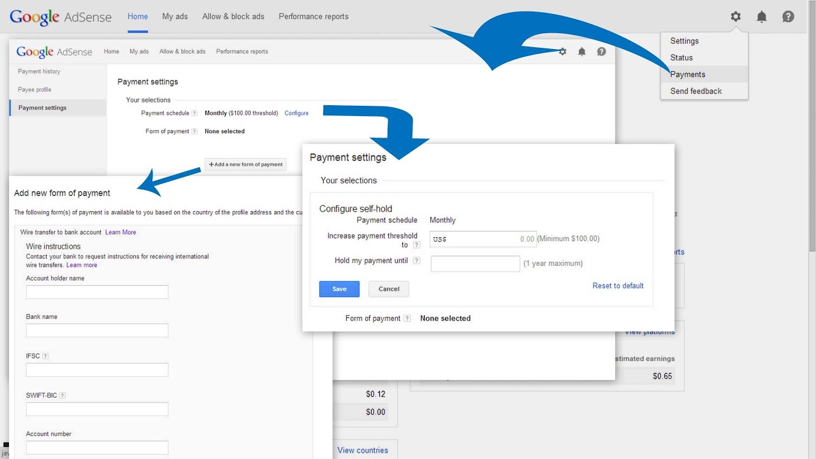Click the 'Monthly ($100.00 threshold)' text
The width and height of the screenshot is (816, 459).
tap(241, 113)
